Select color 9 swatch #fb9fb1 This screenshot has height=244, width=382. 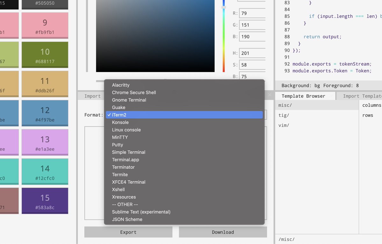(x=45, y=26)
